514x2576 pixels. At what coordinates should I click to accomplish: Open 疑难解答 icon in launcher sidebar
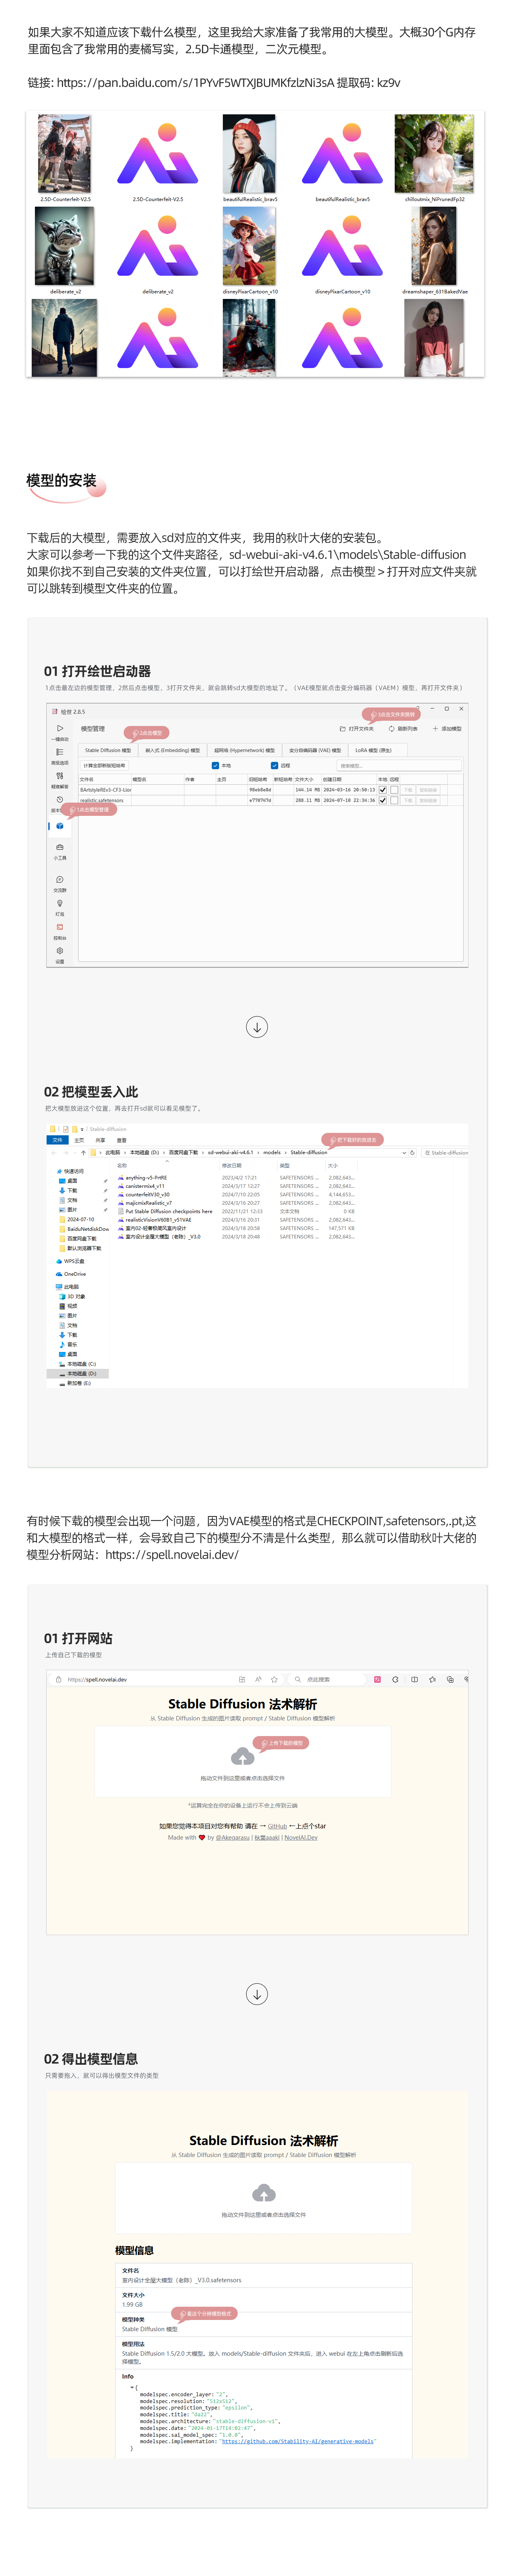[60, 776]
